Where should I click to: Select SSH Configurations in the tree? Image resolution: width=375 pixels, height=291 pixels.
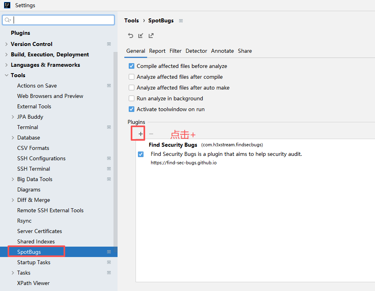click(x=41, y=158)
